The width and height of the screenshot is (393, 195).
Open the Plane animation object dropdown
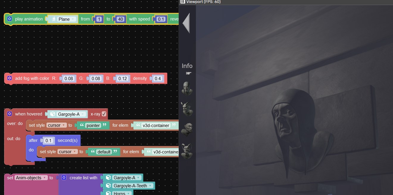click(67, 19)
